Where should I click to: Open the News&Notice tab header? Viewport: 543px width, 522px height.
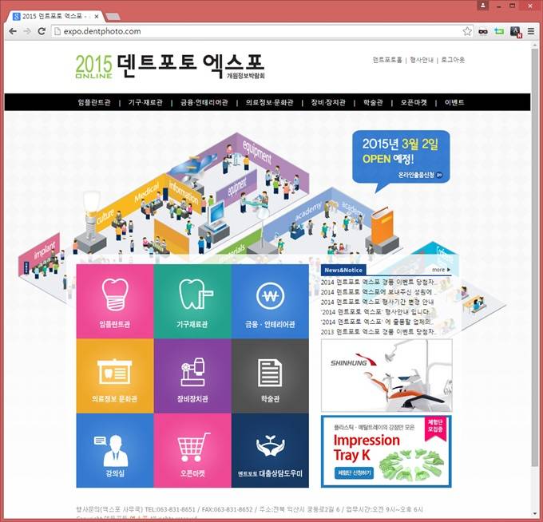pos(343,270)
